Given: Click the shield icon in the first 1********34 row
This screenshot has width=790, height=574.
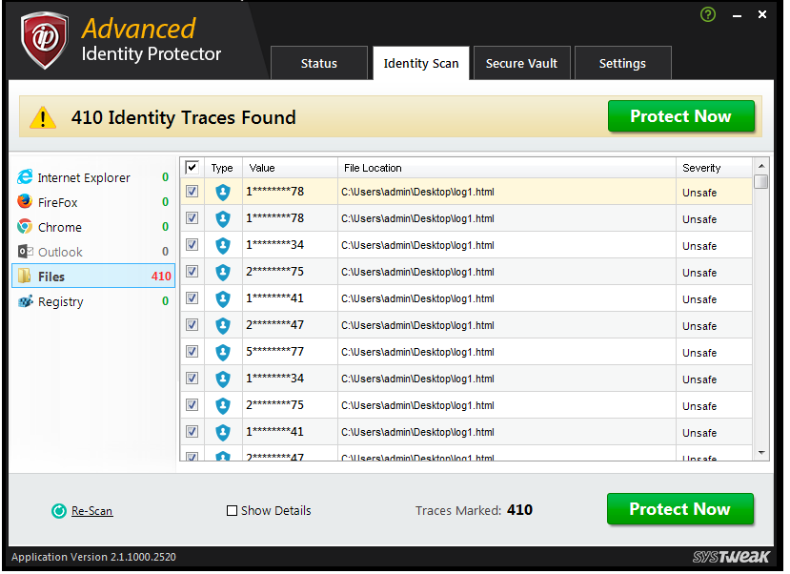Looking at the screenshot, I should point(223,245).
